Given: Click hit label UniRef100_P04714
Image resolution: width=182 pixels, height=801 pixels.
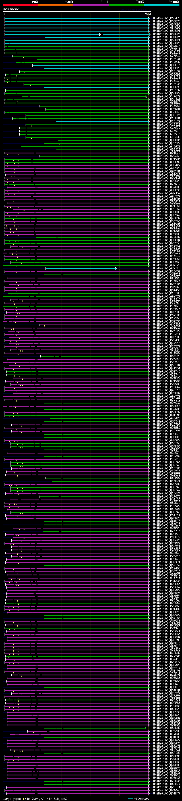Looking at the screenshot, I should pyautogui.click(x=167, y=515).
